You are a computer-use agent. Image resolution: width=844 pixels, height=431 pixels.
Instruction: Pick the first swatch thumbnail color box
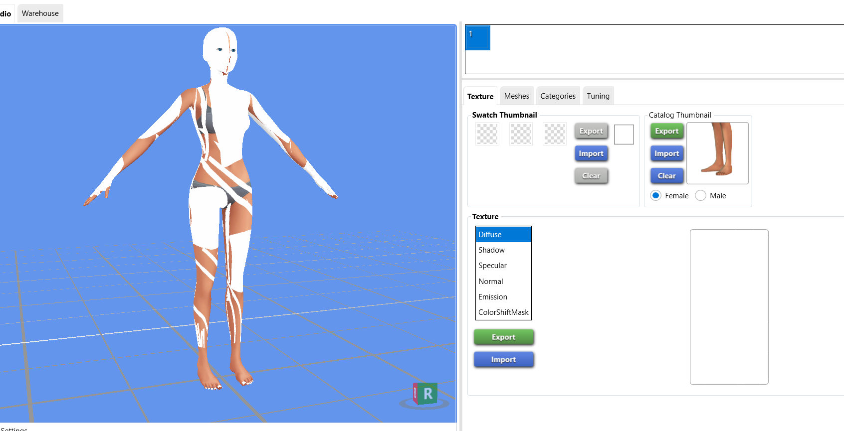[x=487, y=134]
